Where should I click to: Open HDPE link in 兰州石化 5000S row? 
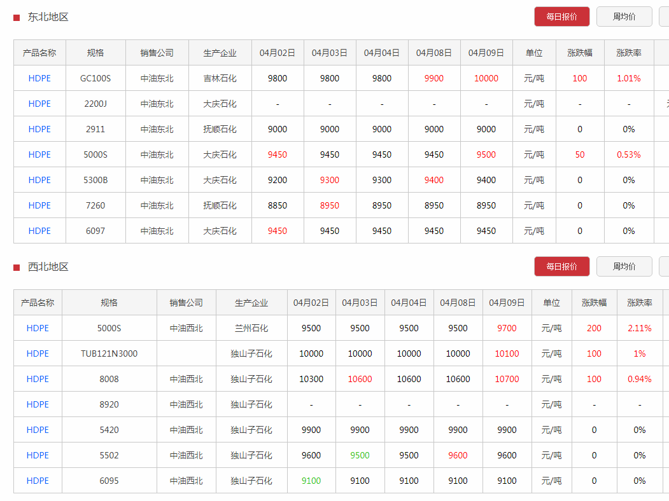click(x=38, y=329)
